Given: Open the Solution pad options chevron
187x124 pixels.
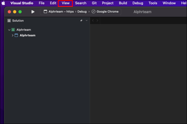Looking at the screenshot, I should point(86,21).
